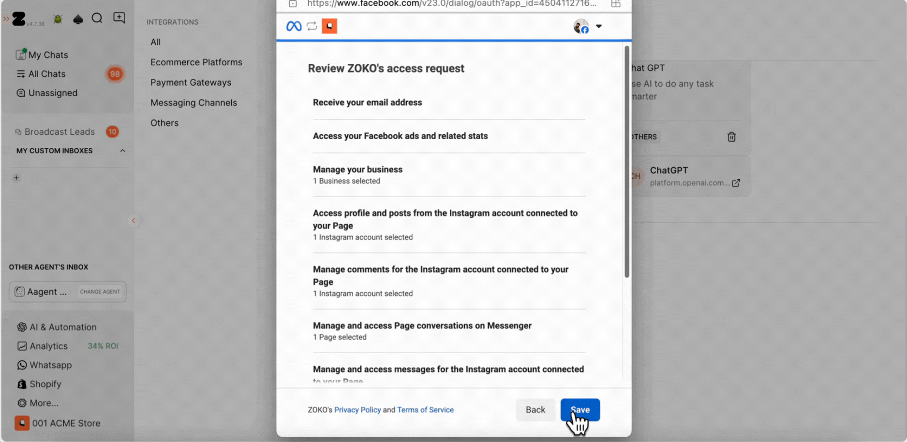
Task: Open More options
Action: coord(44,403)
